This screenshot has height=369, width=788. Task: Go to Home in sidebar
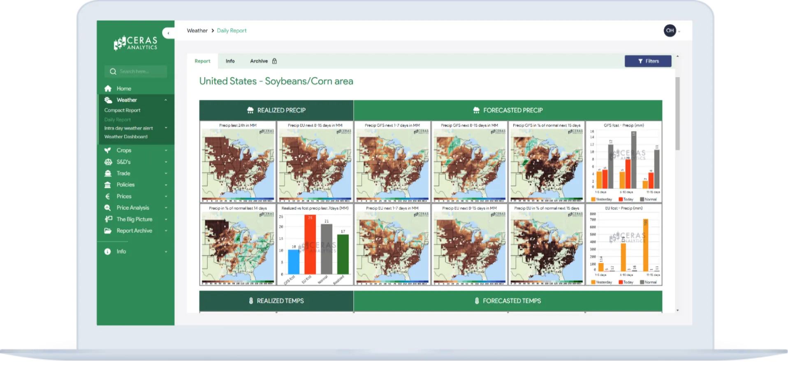click(124, 88)
